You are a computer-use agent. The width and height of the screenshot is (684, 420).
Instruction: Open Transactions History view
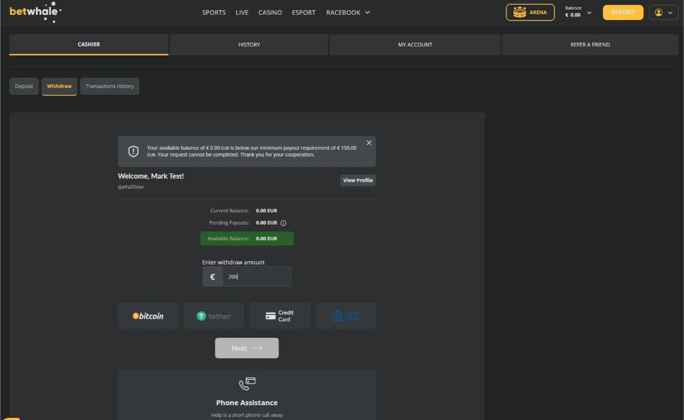[x=109, y=86]
